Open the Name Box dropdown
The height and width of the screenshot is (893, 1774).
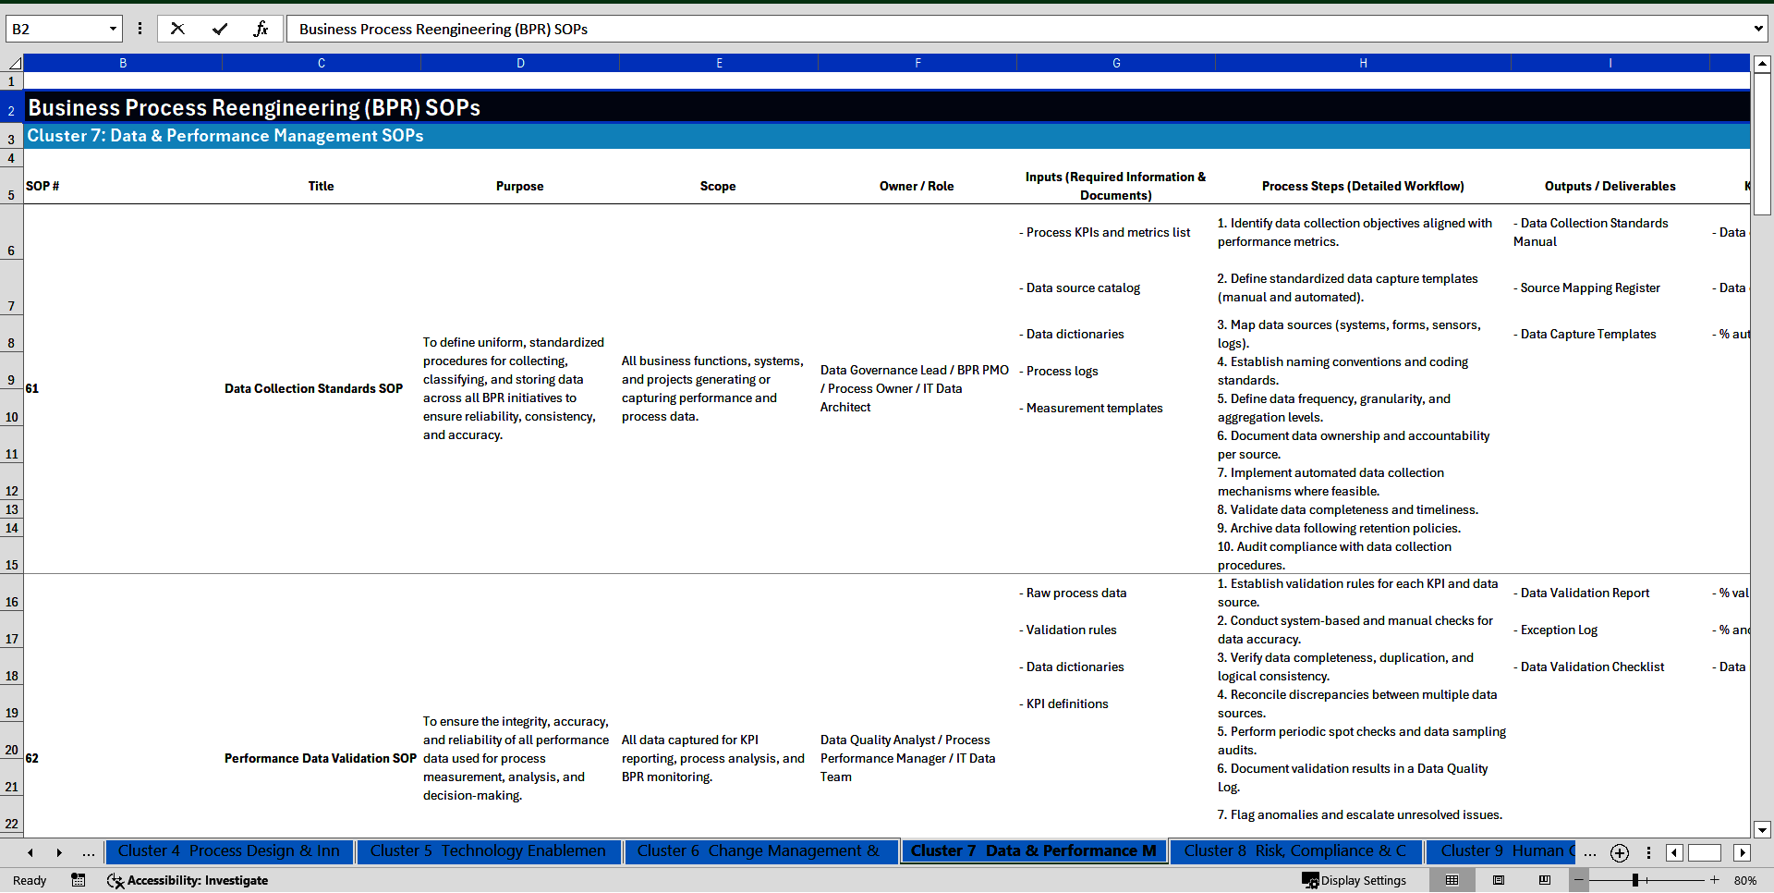(114, 29)
